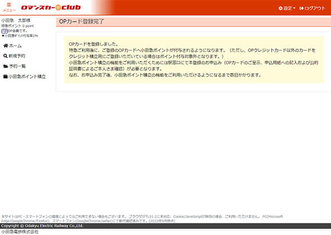
Task: Open the hamburger menu icon
Action: (x=9, y=4)
